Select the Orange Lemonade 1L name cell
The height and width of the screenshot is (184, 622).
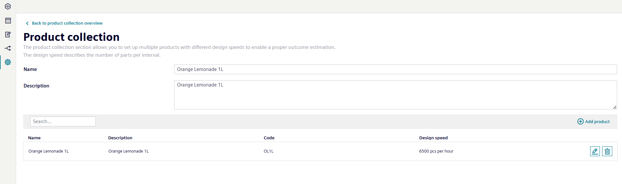[x=48, y=151]
